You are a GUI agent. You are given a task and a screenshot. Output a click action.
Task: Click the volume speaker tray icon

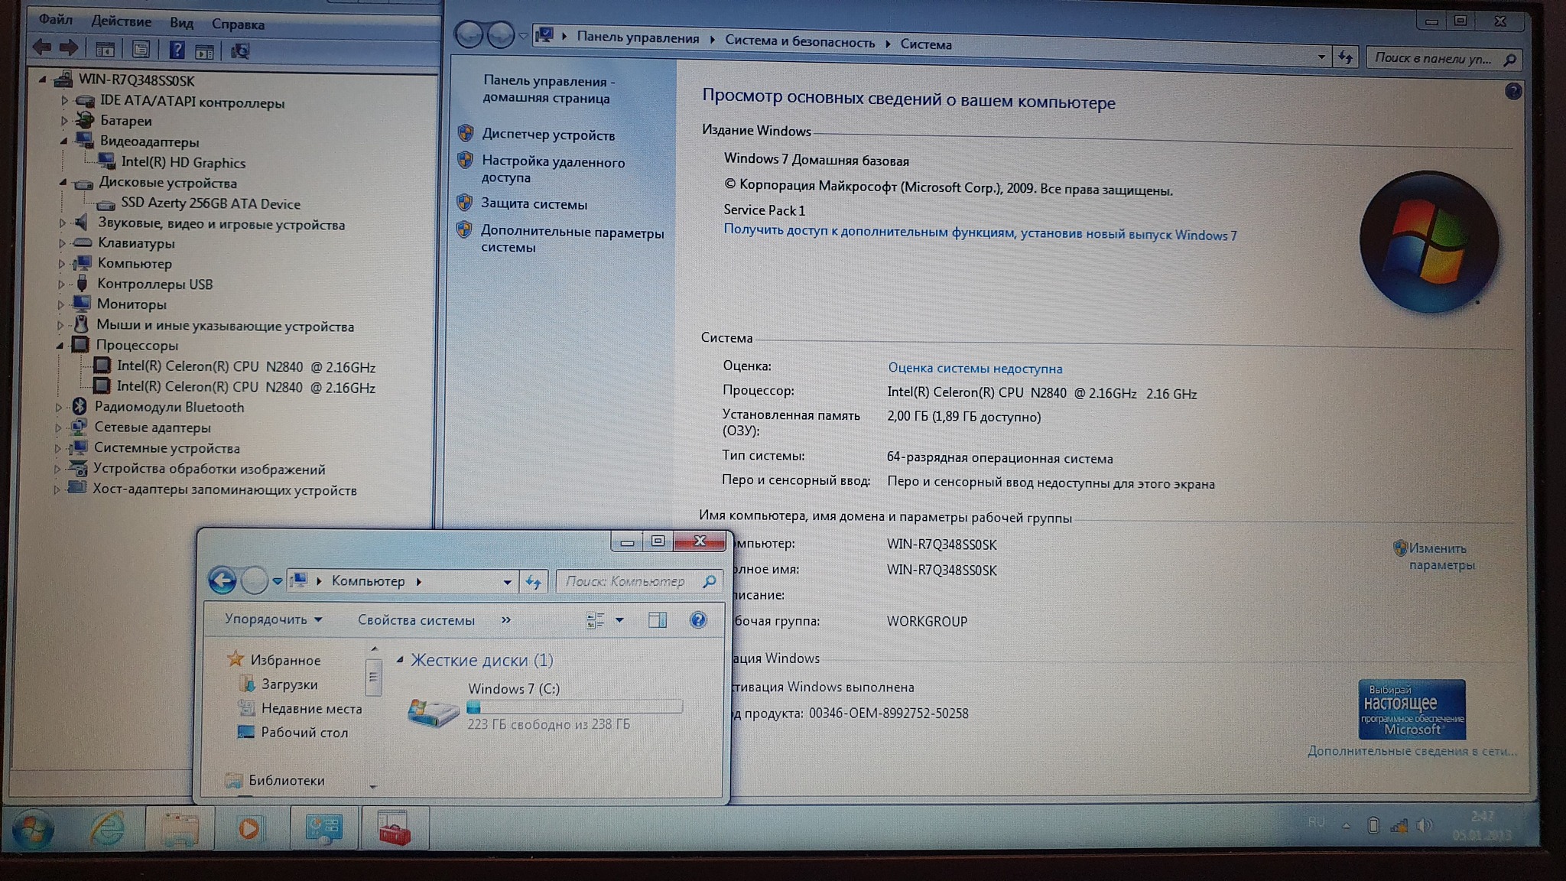pos(1424,825)
